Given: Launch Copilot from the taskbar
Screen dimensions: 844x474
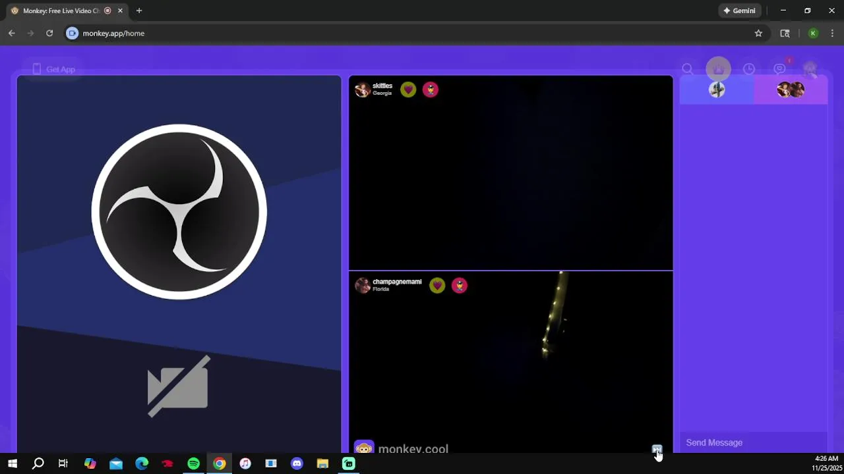Looking at the screenshot, I should click(x=90, y=463).
